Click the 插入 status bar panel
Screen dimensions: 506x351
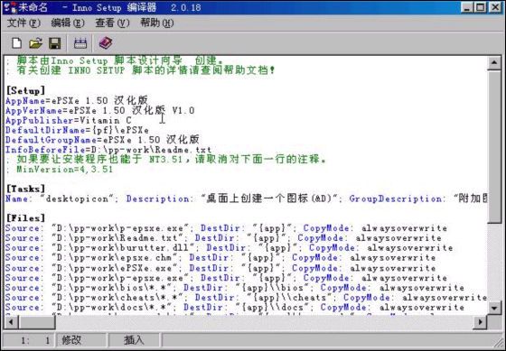(x=134, y=340)
